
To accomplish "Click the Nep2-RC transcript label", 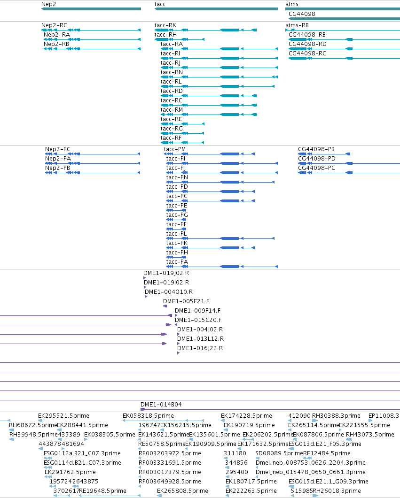I will point(54,25).
